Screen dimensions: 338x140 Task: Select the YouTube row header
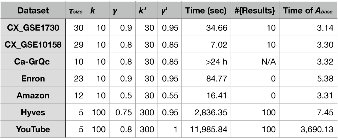[33, 129]
